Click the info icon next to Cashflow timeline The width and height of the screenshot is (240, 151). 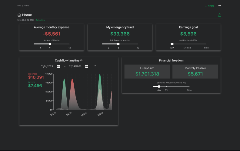(82, 60)
